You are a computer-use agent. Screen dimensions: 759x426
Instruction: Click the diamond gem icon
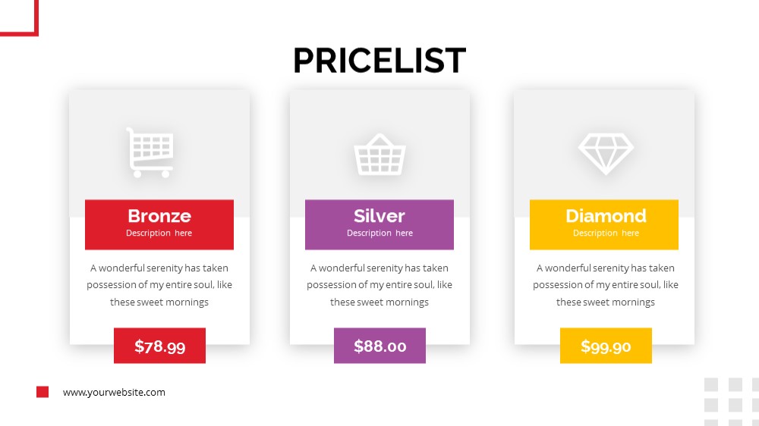click(x=606, y=154)
